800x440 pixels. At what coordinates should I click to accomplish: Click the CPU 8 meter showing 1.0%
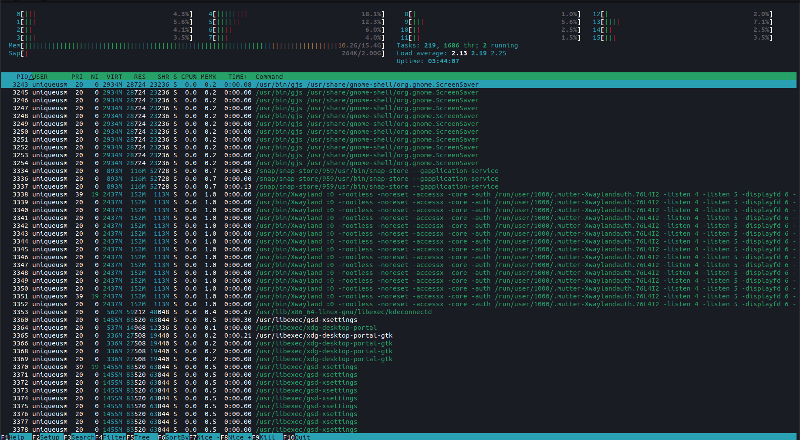coord(493,14)
